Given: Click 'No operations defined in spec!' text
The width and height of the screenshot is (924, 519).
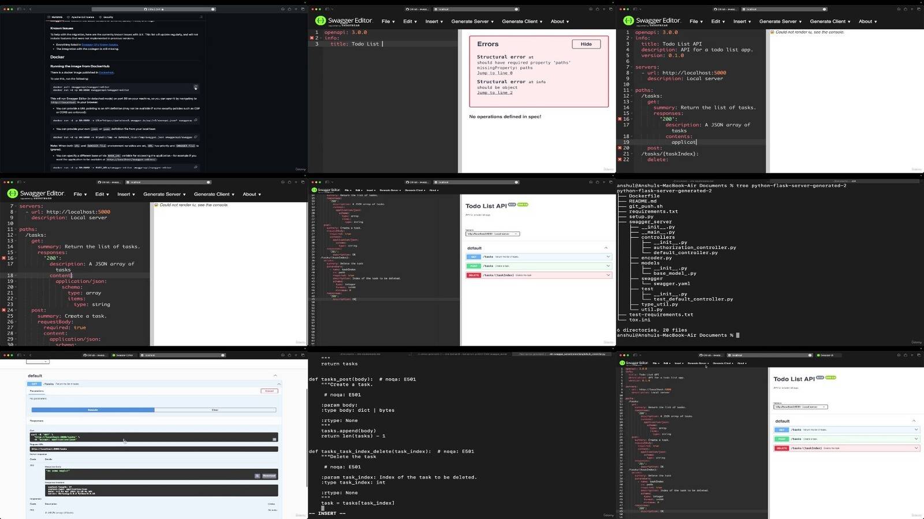Looking at the screenshot, I should 505,117.
